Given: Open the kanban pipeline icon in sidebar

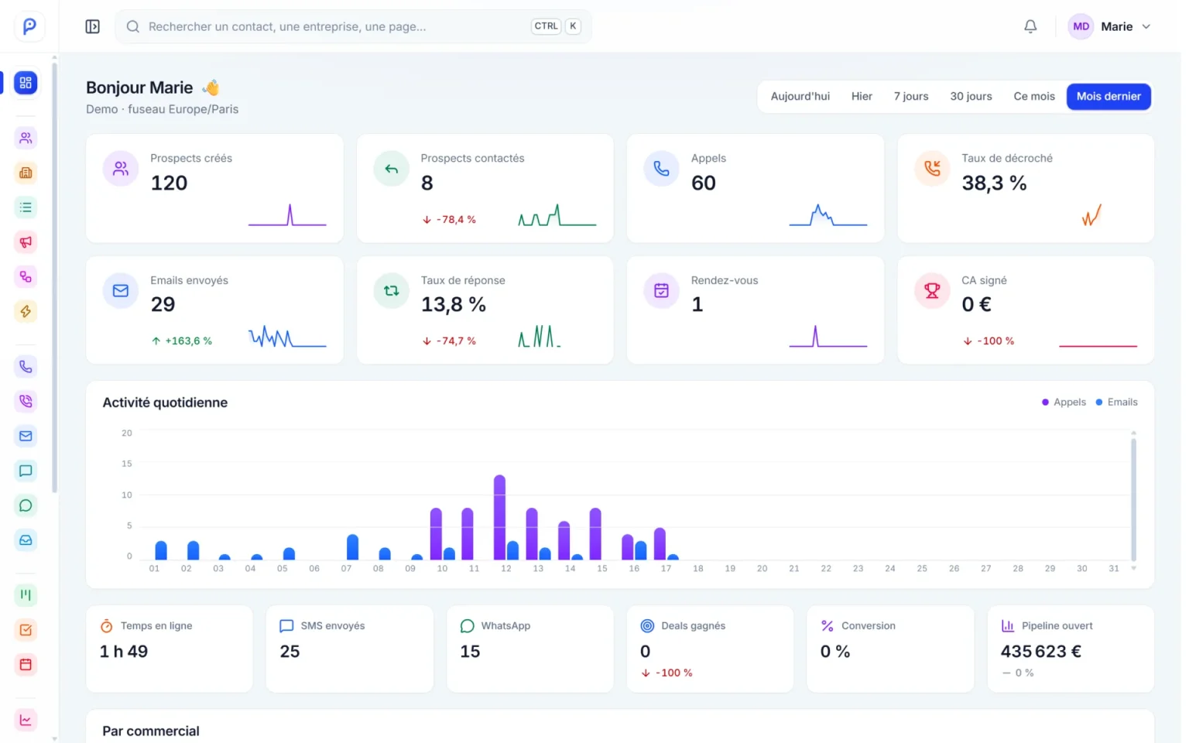Looking at the screenshot, I should click(26, 595).
